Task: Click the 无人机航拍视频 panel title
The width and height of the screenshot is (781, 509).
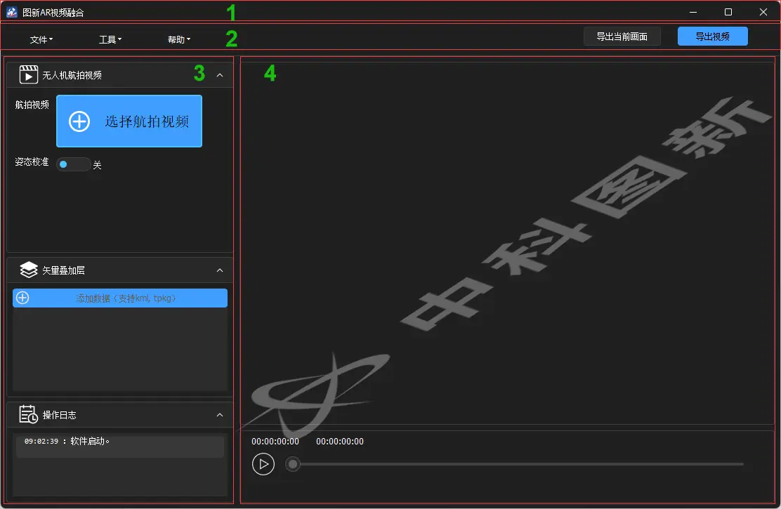Action: [72, 75]
